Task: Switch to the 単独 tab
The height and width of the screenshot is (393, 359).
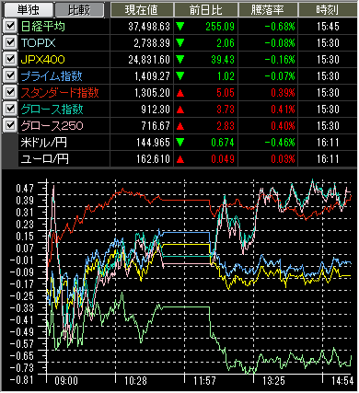Action: click(28, 9)
